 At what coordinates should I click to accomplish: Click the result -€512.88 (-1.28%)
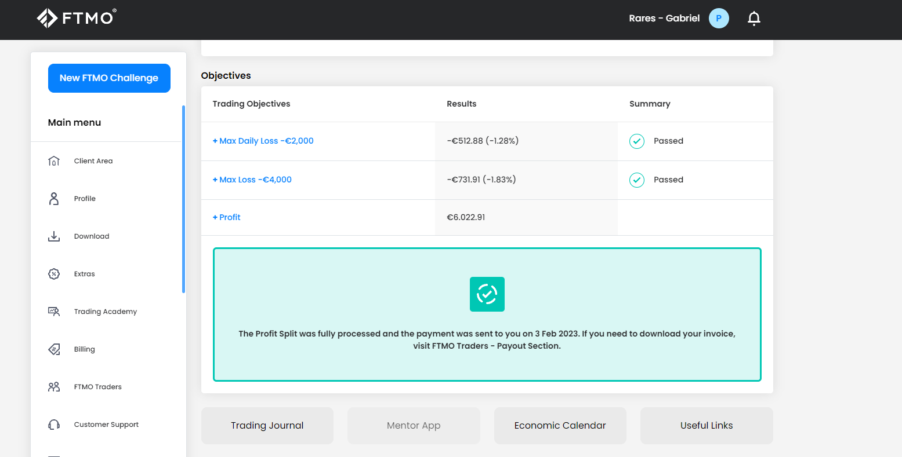(483, 141)
